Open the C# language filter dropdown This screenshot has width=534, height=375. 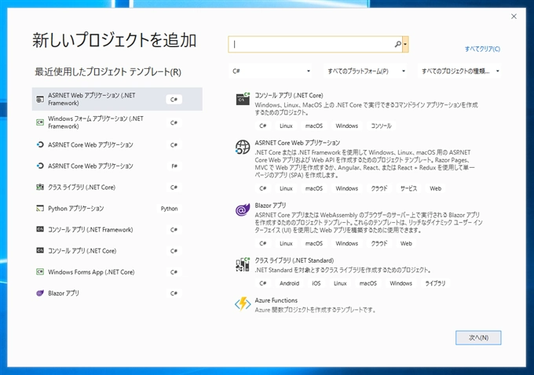tap(271, 71)
